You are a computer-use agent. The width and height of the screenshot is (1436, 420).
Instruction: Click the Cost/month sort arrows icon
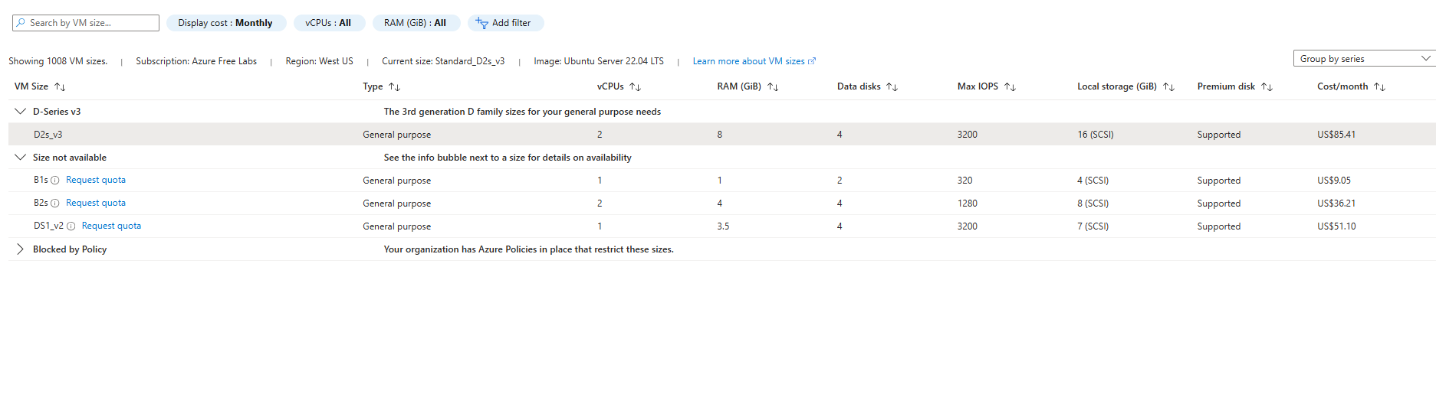click(x=1379, y=87)
